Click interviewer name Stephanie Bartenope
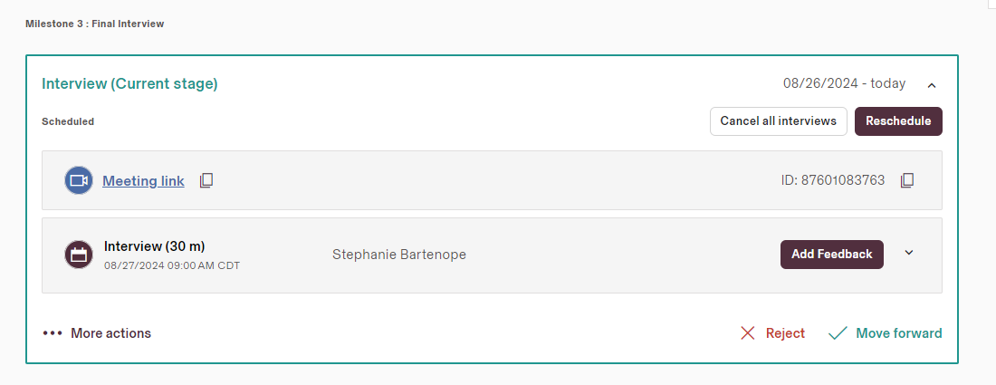The height and width of the screenshot is (385, 996). coord(399,255)
